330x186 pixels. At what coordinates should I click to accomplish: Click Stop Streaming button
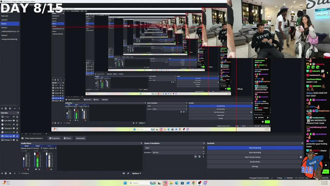tap(255, 148)
